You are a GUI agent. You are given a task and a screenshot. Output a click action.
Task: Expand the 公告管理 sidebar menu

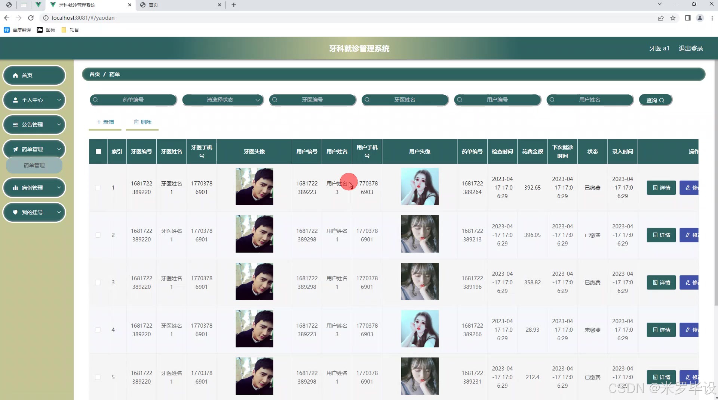59,125
